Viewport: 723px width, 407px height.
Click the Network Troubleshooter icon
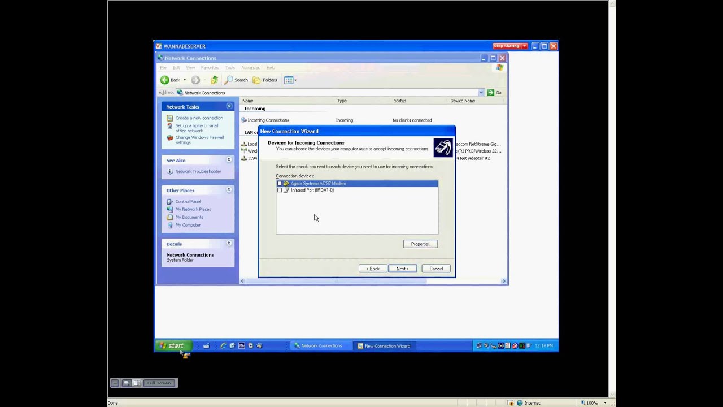click(169, 171)
